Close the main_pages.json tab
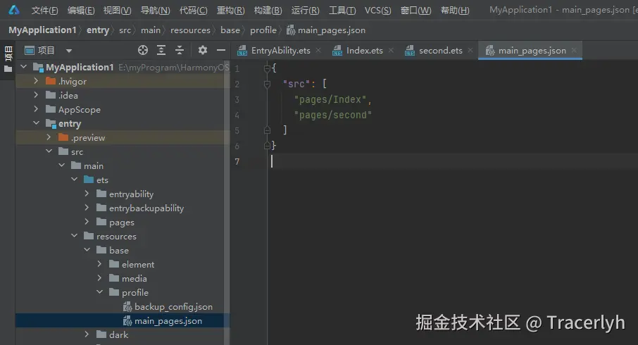The height and width of the screenshot is (345, 638). point(574,50)
